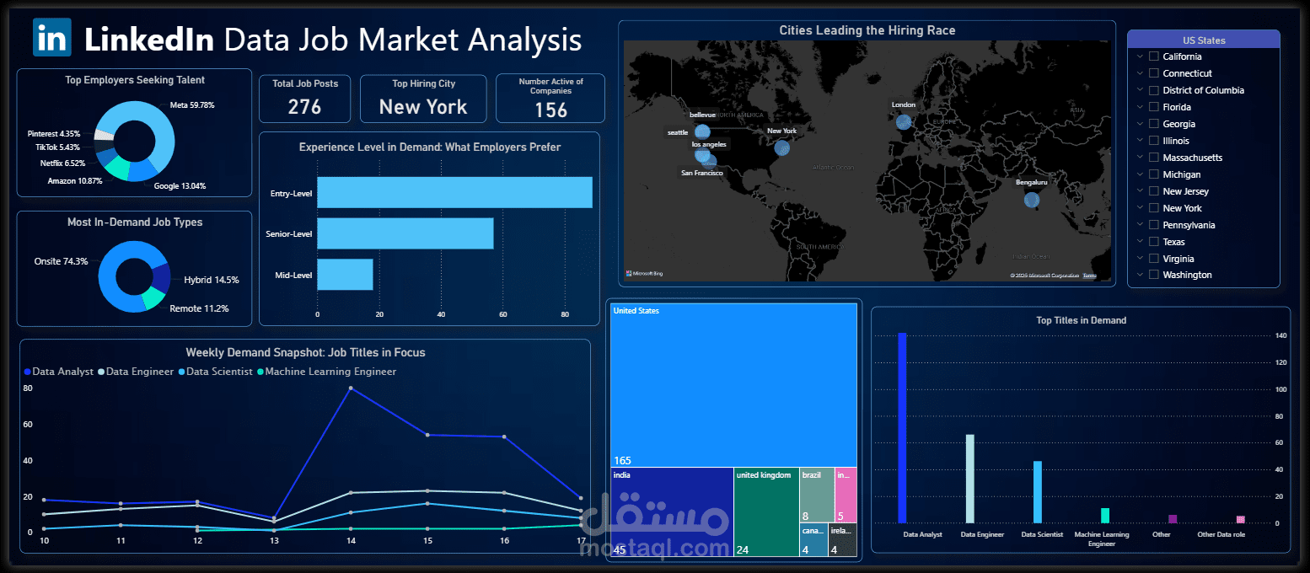Screen dimensions: 1310x573
Task: Check the California state checkbox
Action: click(1154, 56)
